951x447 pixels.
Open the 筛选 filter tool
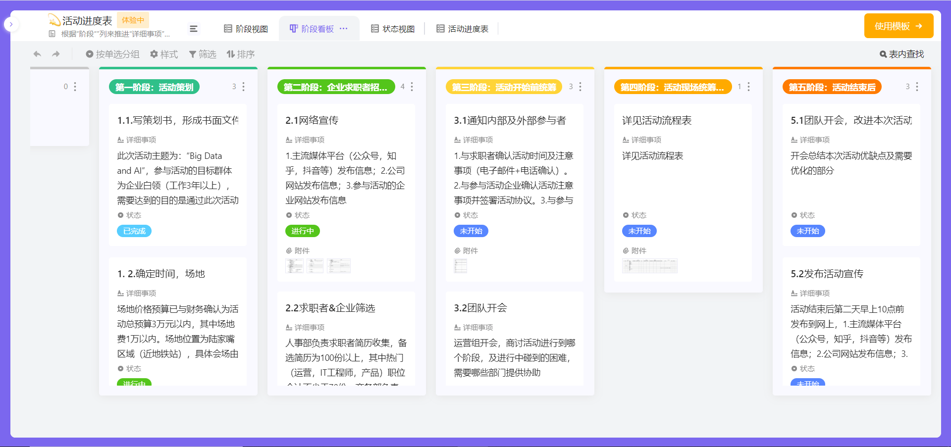click(x=203, y=54)
